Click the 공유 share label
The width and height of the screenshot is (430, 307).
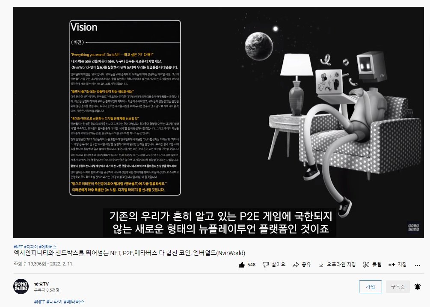pos(306,265)
